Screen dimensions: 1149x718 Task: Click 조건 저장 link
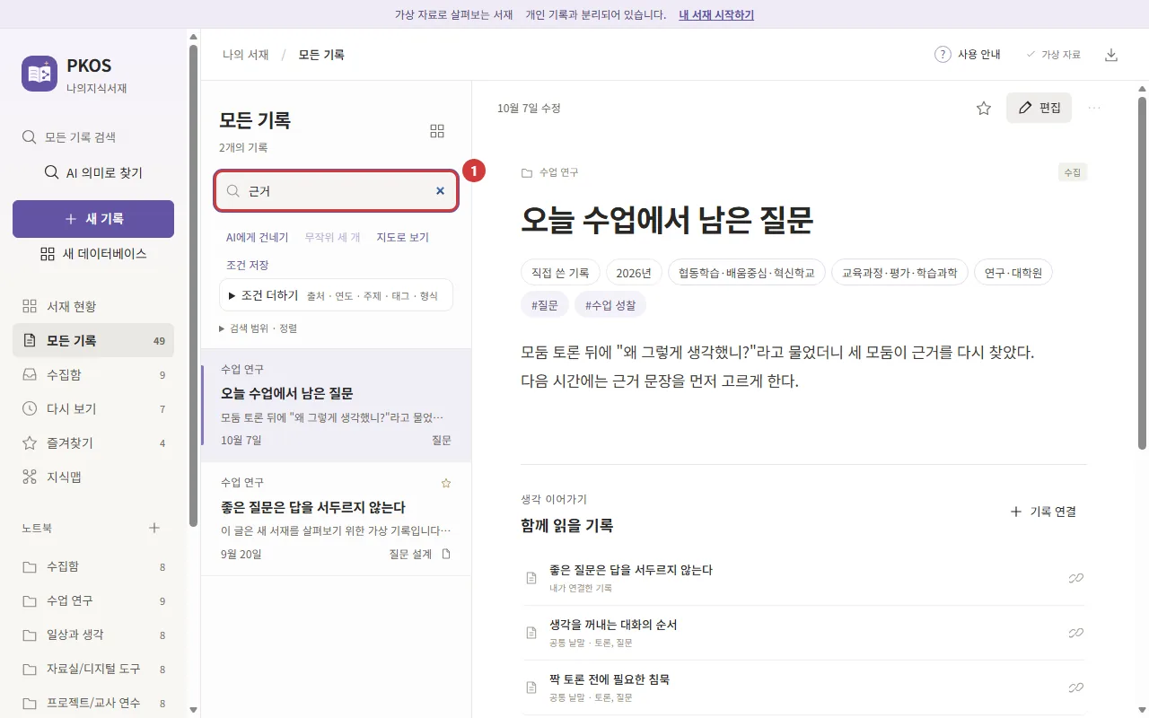247,265
